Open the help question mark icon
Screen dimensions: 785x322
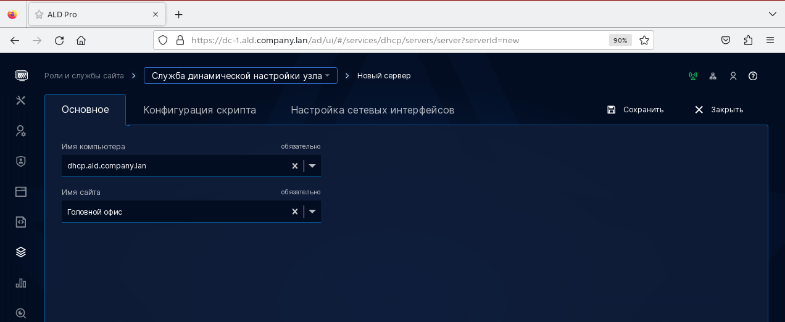pos(753,76)
